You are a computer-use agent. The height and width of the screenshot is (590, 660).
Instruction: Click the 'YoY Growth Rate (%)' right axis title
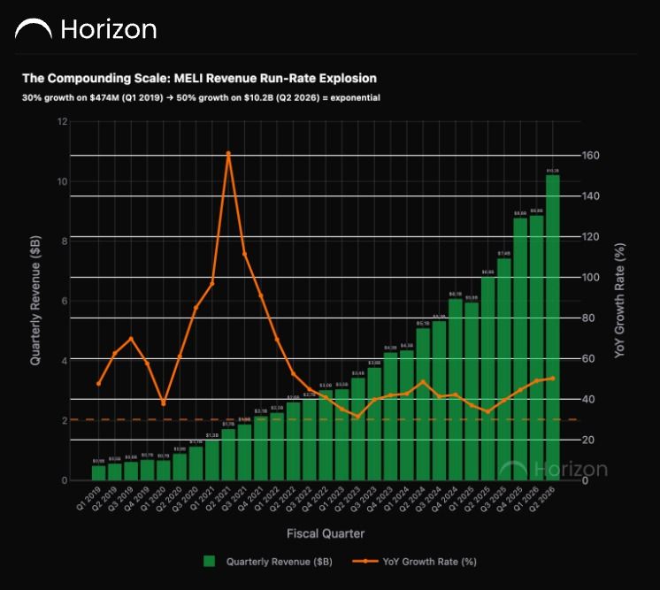[x=619, y=301]
